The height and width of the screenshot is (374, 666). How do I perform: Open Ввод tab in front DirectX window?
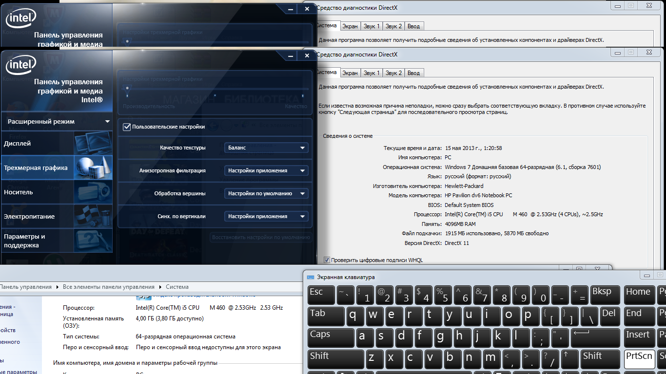[x=413, y=73]
